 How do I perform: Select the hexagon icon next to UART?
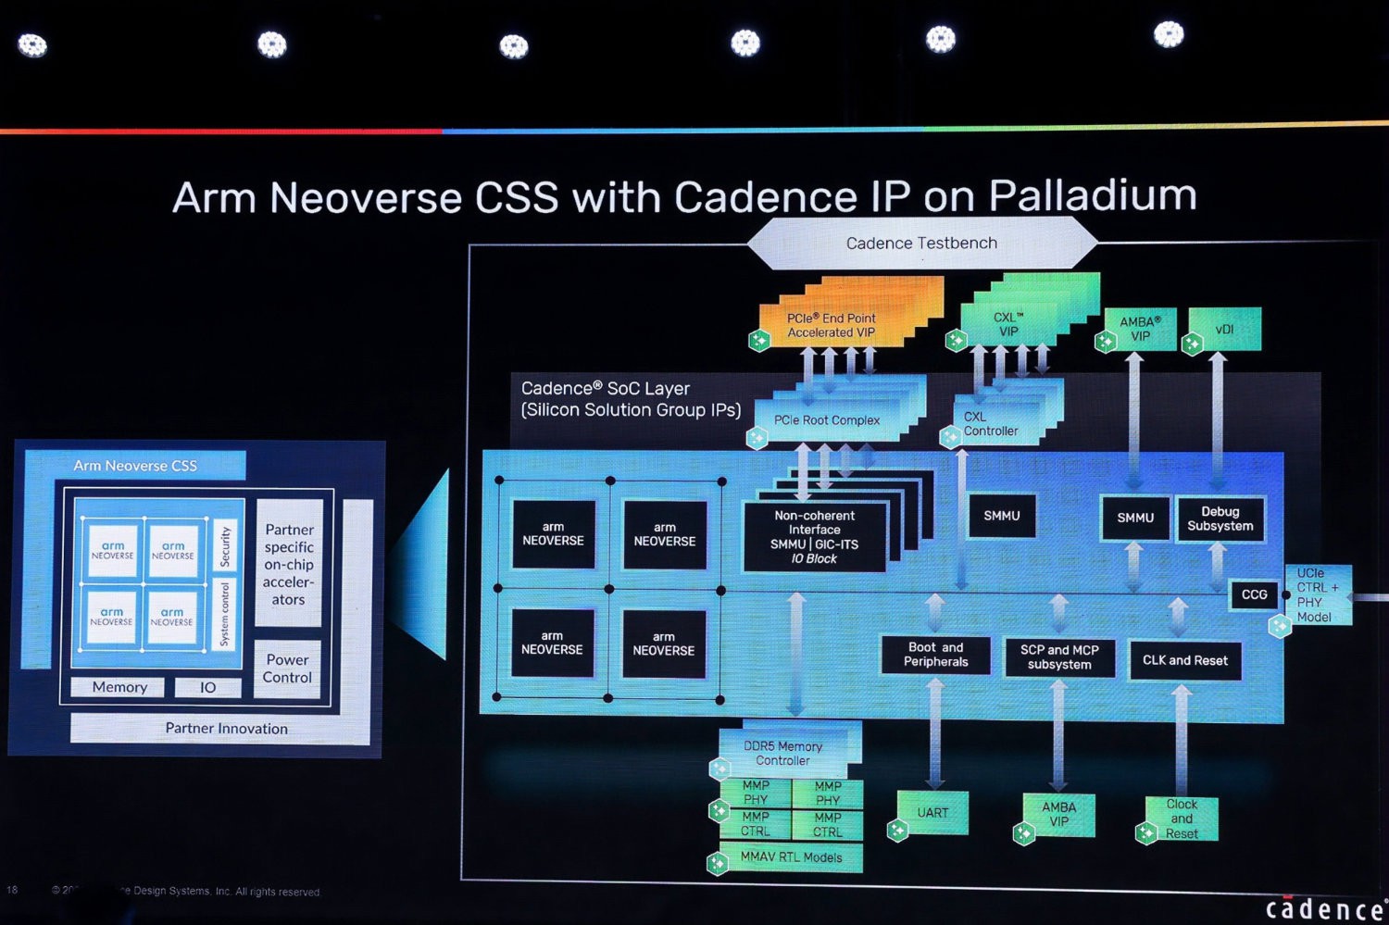(x=897, y=831)
